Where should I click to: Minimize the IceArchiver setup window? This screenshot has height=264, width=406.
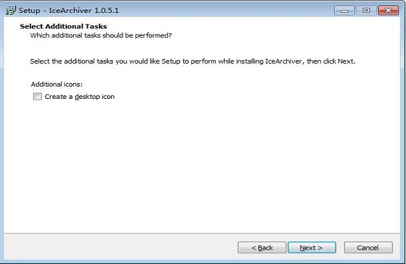(344, 10)
